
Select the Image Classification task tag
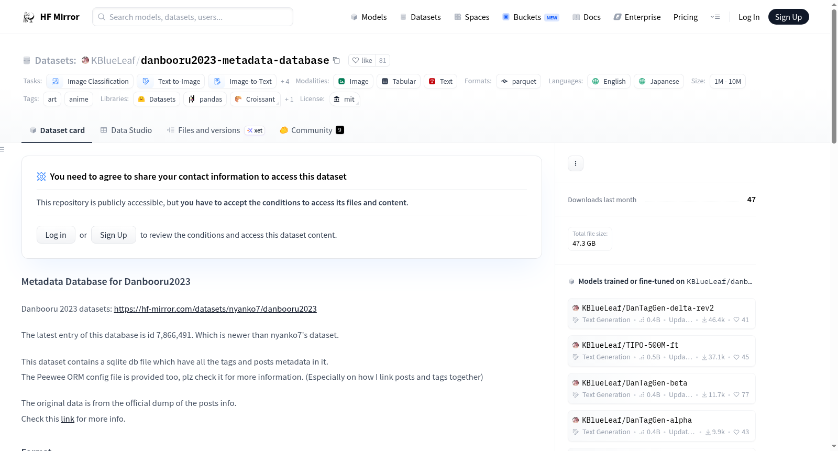click(90, 81)
